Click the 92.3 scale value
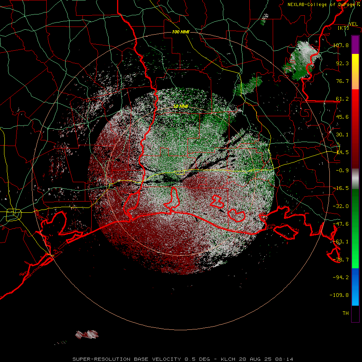The image size is (362, 362). coord(342,63)
